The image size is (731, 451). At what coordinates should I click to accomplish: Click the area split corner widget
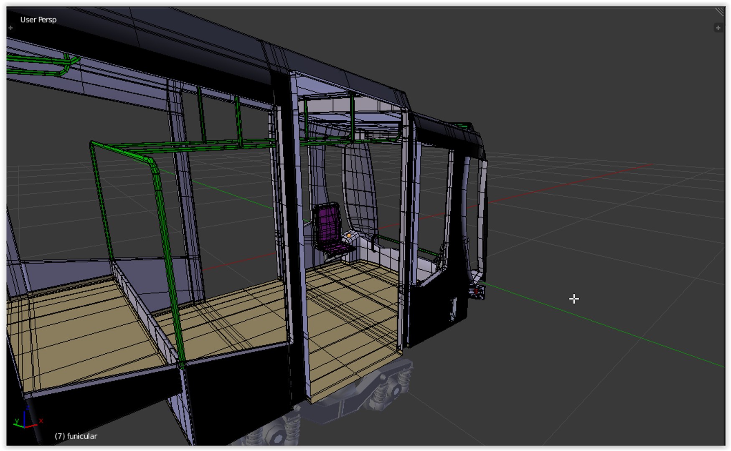(x=720, y=11)
